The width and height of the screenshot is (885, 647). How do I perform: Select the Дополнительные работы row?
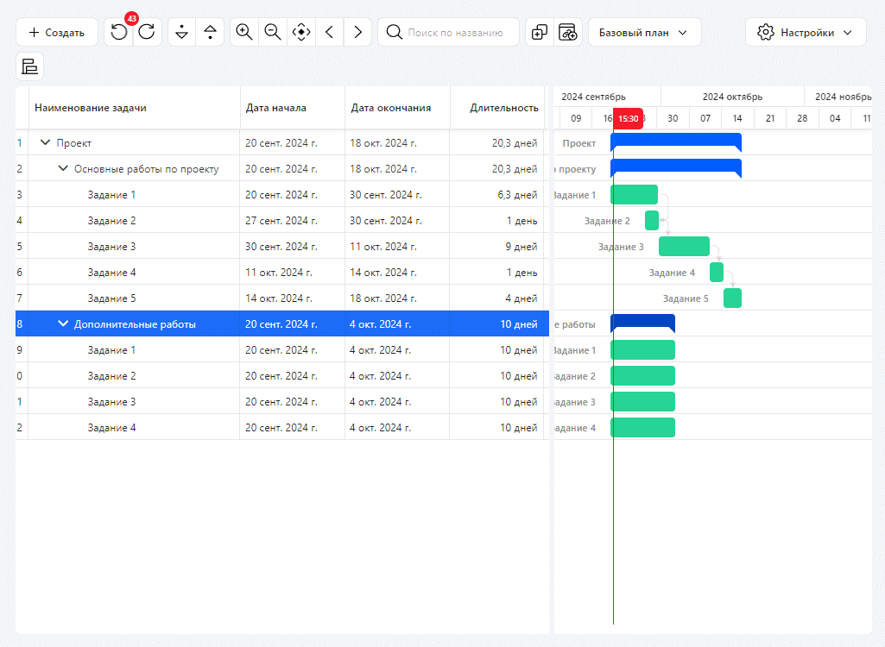point(282,323)
